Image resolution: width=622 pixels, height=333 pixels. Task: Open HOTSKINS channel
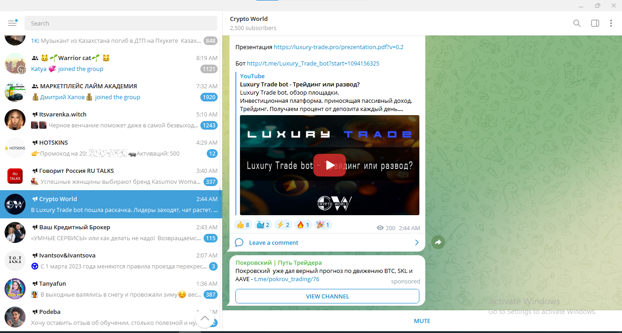pyautogui.click(x=111, y=148)
